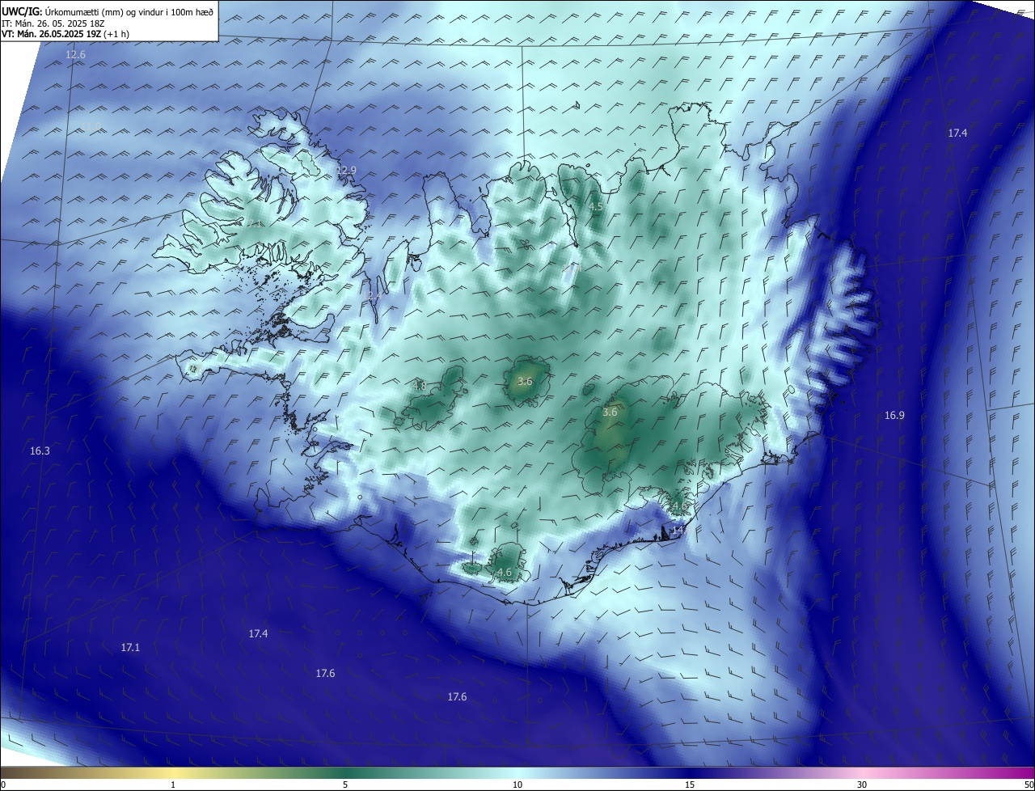Select the 16.9 value label east of Iceland

(x=894, y=415)
